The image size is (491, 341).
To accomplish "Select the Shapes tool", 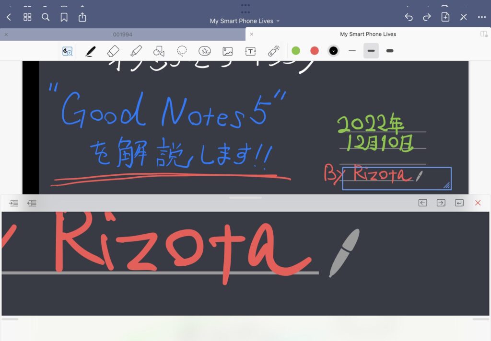I will point(159,51).
